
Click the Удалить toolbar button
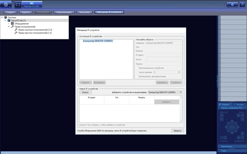coord(26,12)
